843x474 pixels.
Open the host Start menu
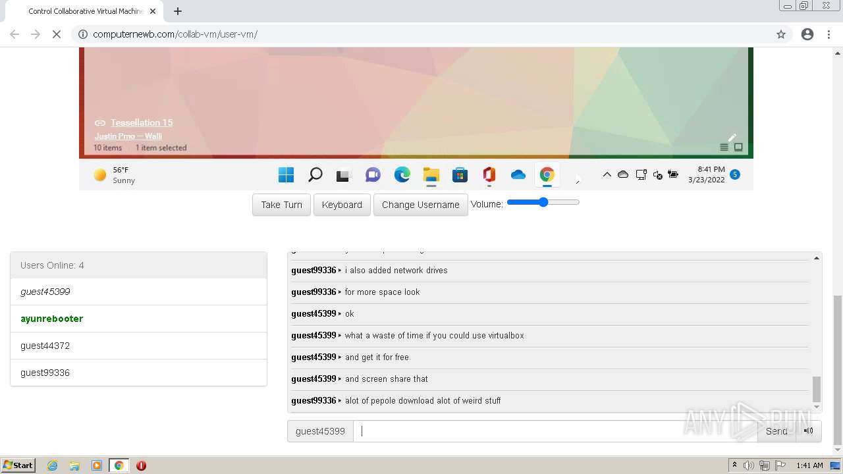coord(18,465)
